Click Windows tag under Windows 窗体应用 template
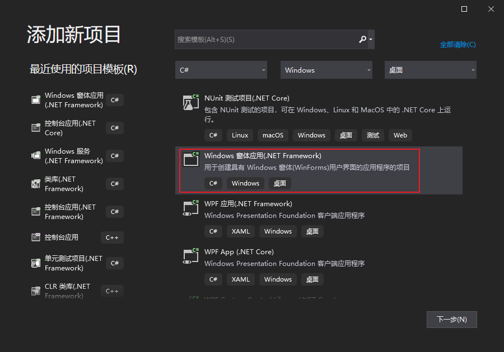The width and height of the screenshot is (504, 352). tap(245, 183)
